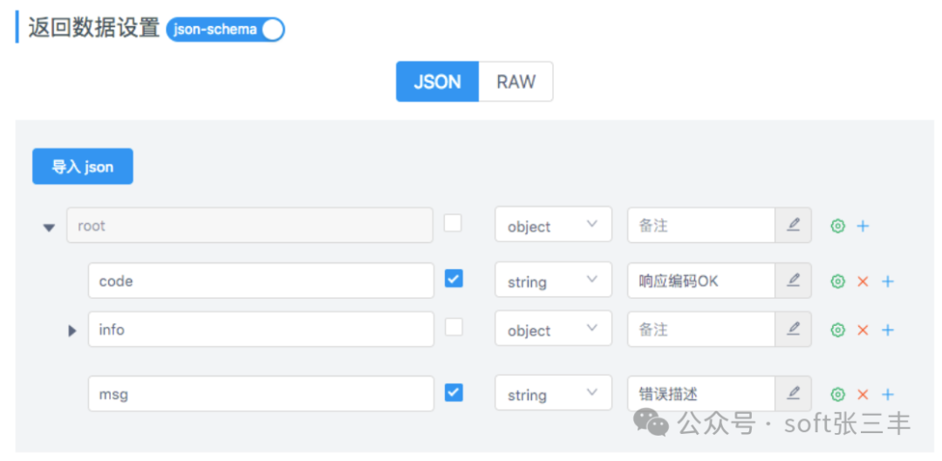Focus the root field name input
The image size is (942, 461).
click(x=250, y=226)
